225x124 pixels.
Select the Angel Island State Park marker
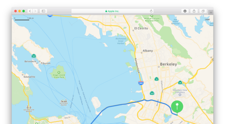tap(59, 72)
